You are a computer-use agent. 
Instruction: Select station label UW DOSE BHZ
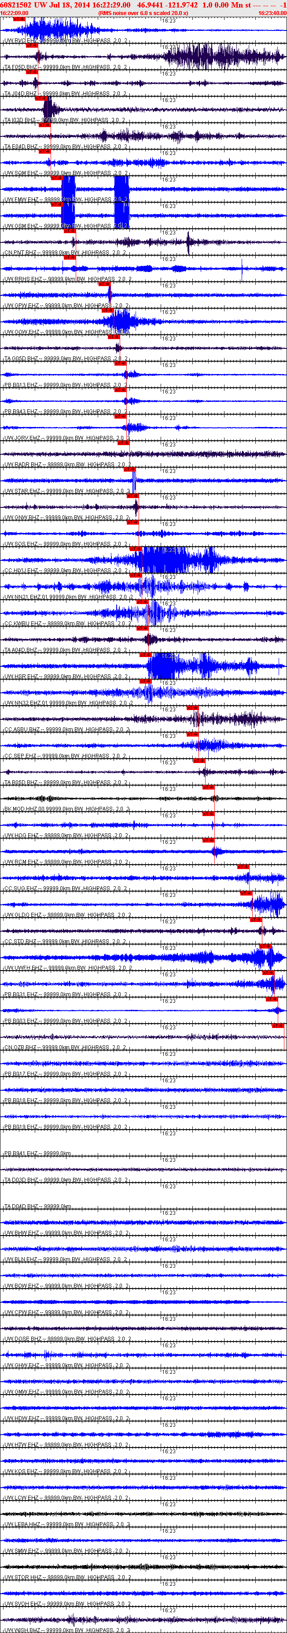23,1339
